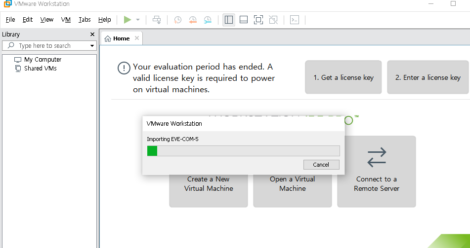470x248 pixels.
Task: Minimize the VMware Workstation window
Action: [x=431, y=3]
